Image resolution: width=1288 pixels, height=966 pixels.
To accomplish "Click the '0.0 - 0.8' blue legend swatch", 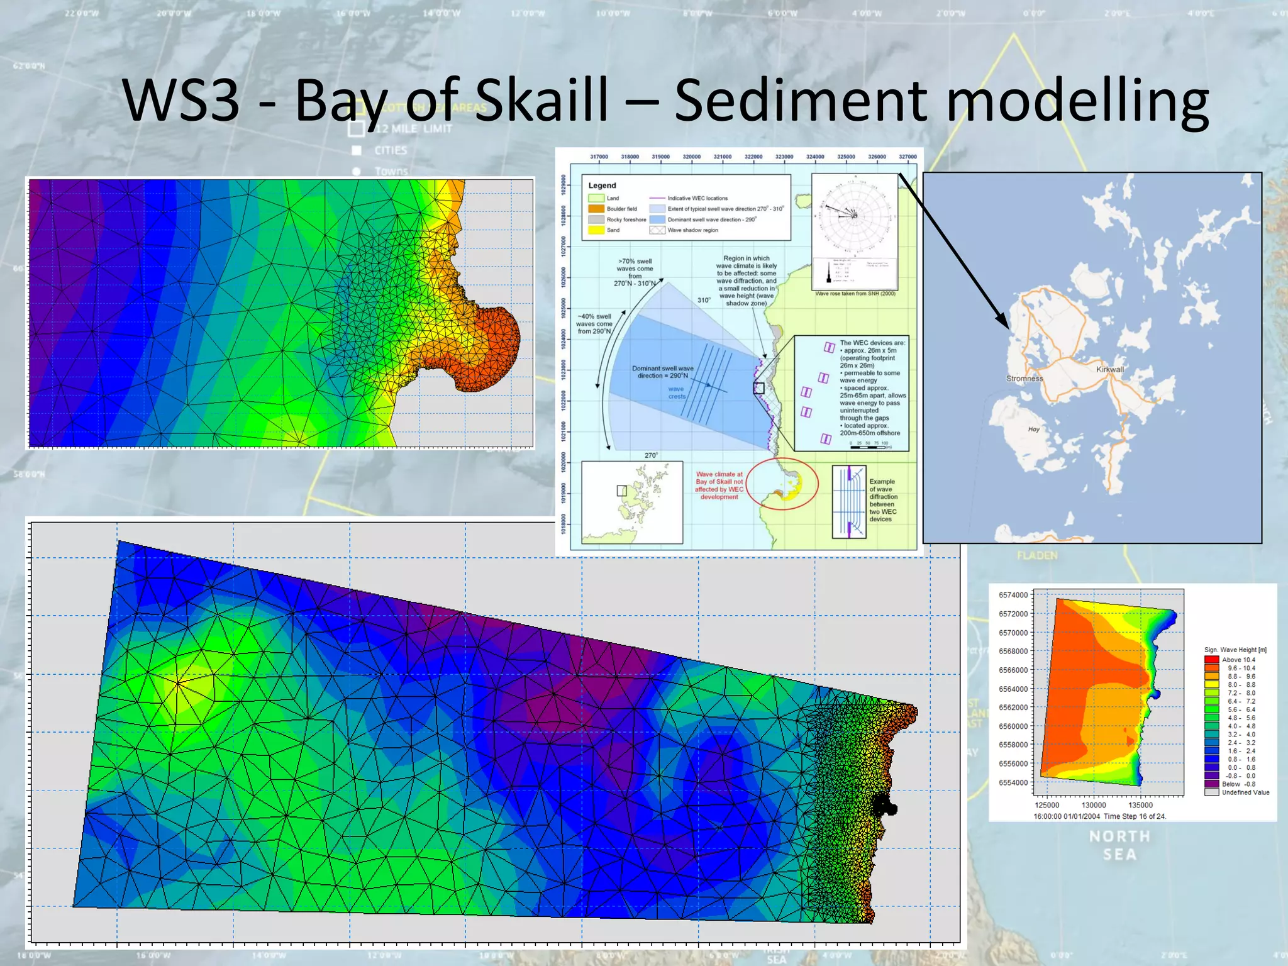I will (1211, 767).
